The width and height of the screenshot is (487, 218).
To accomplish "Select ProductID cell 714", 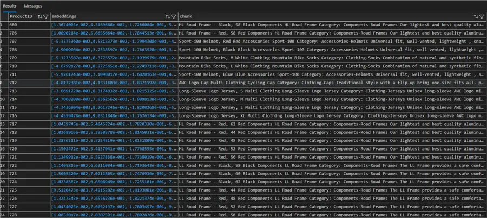I will click(29, 99).
